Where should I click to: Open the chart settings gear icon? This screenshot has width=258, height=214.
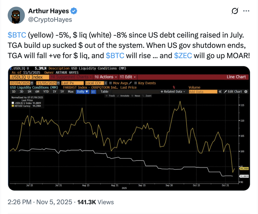[246, 92]
